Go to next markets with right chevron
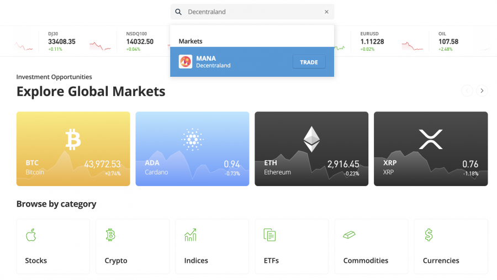 pyautogui.click(x=482, y=91)
